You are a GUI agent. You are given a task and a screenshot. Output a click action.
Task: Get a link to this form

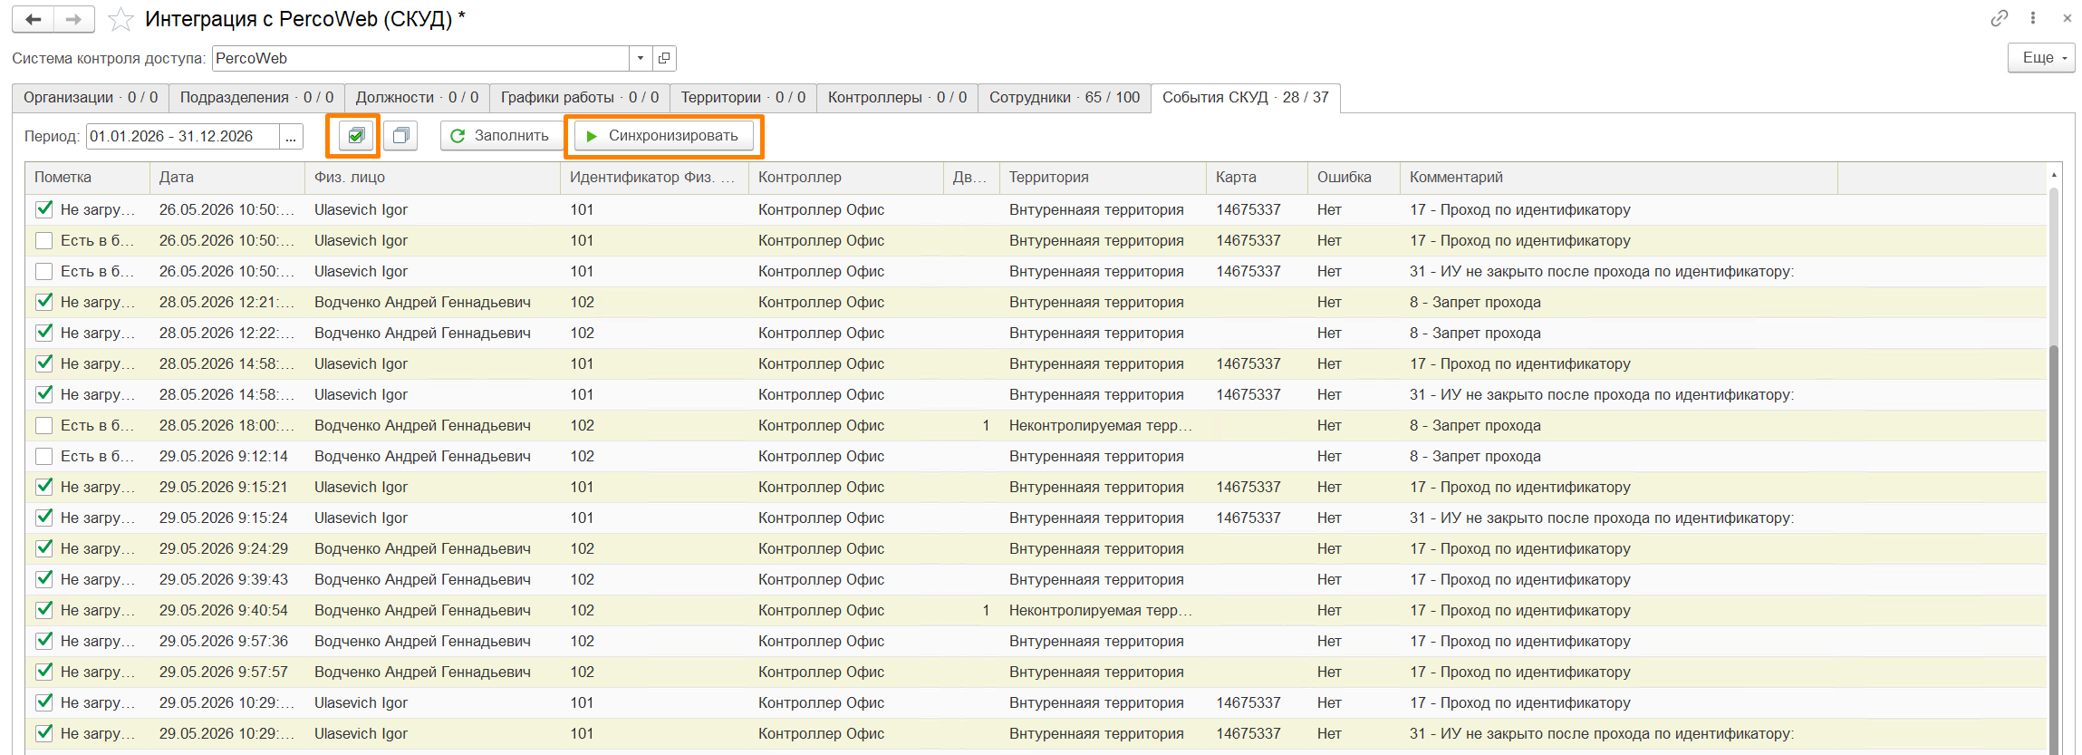pyautogui.click(x=2000, y=18)
